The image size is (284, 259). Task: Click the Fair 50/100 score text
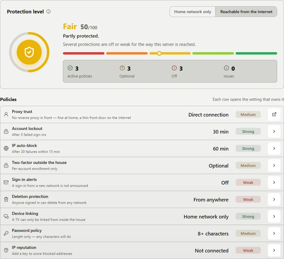80,27
